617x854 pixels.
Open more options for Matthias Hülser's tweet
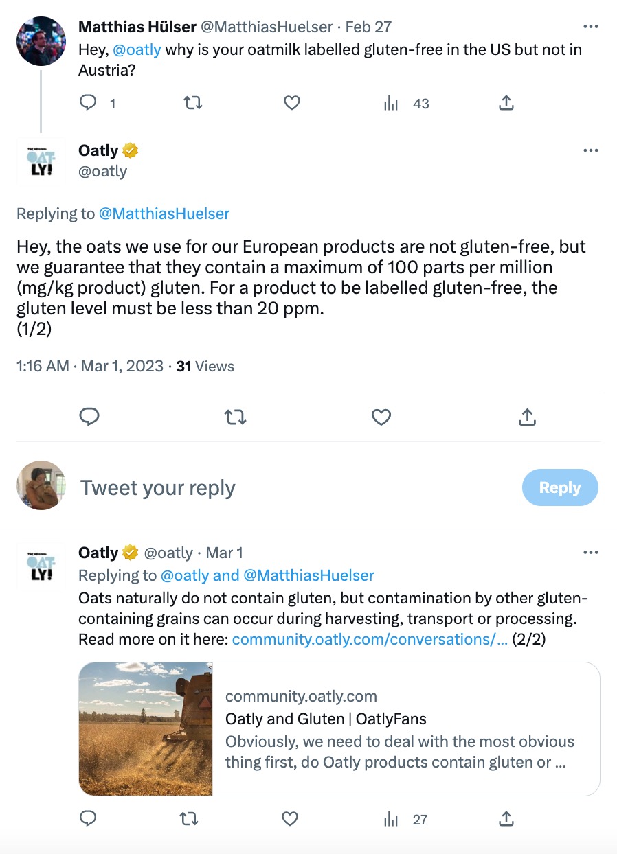tap(590, 27)
